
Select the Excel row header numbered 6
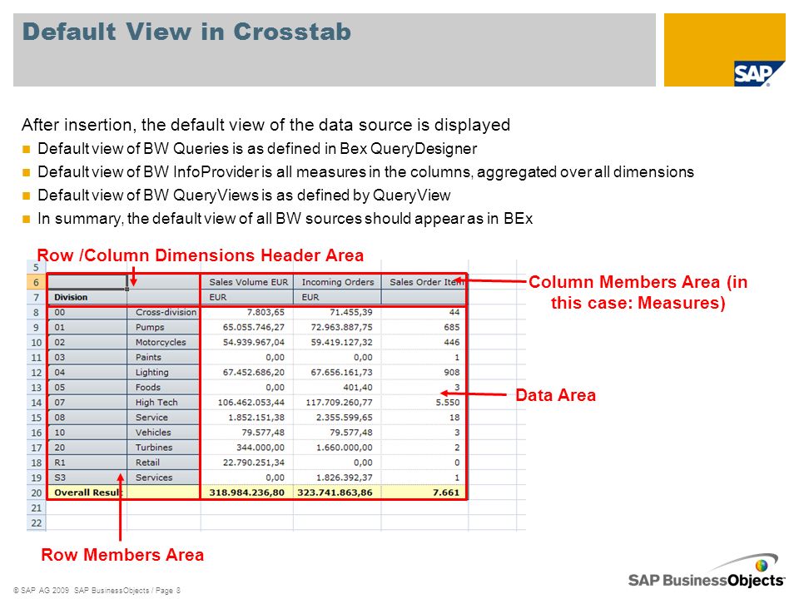tap(36, 282)
